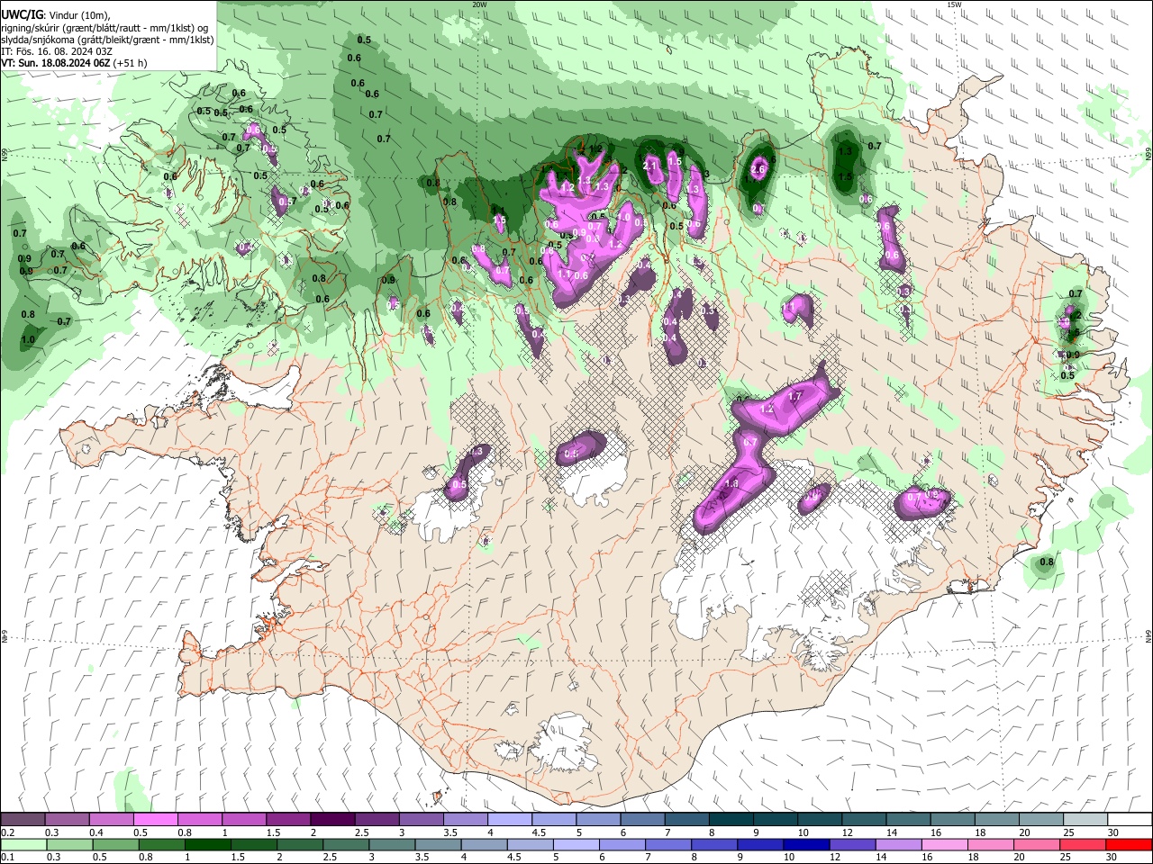Pick the 3.5 swatch in the bottom legend row
The width and height of the screenshot is (1153, 864).
click(438, 844)
